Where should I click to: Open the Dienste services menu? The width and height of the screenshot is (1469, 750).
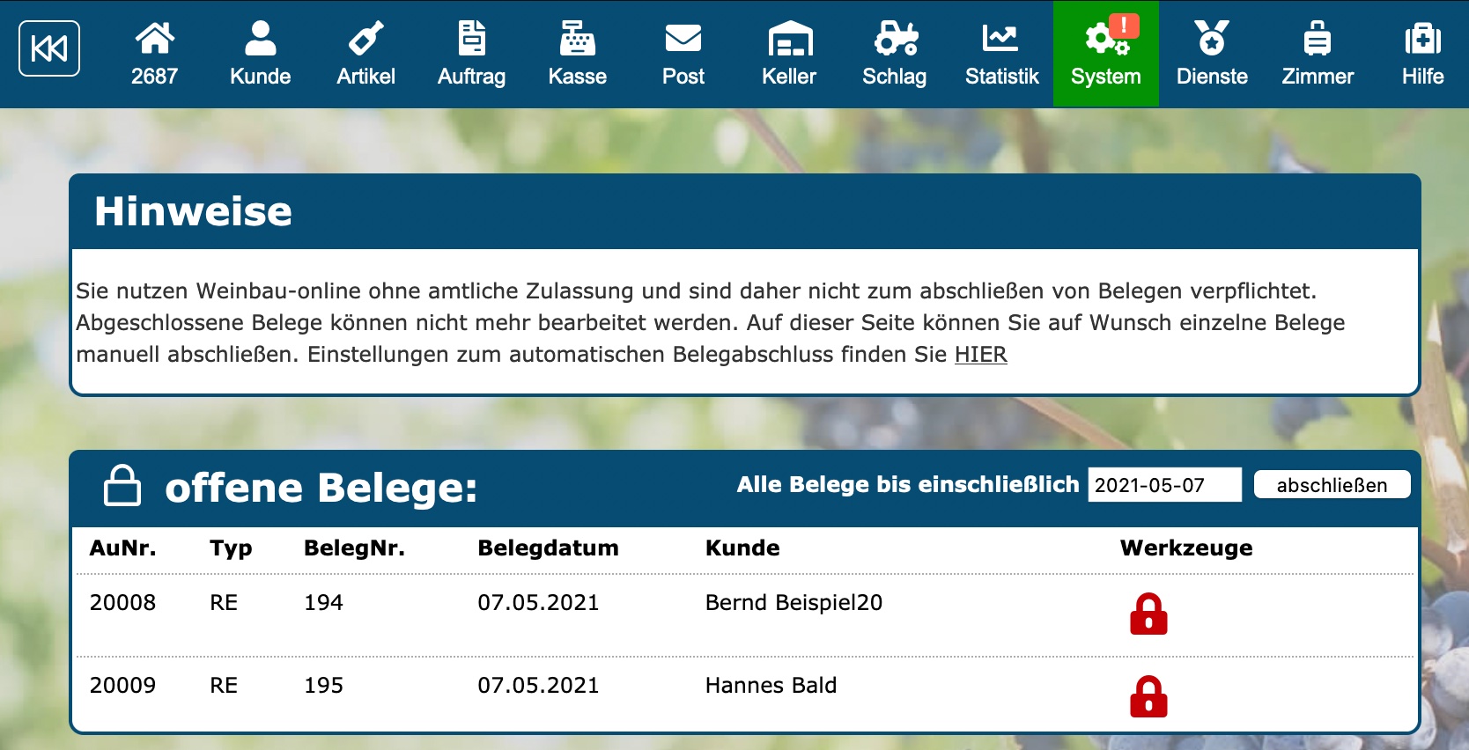1212,53
